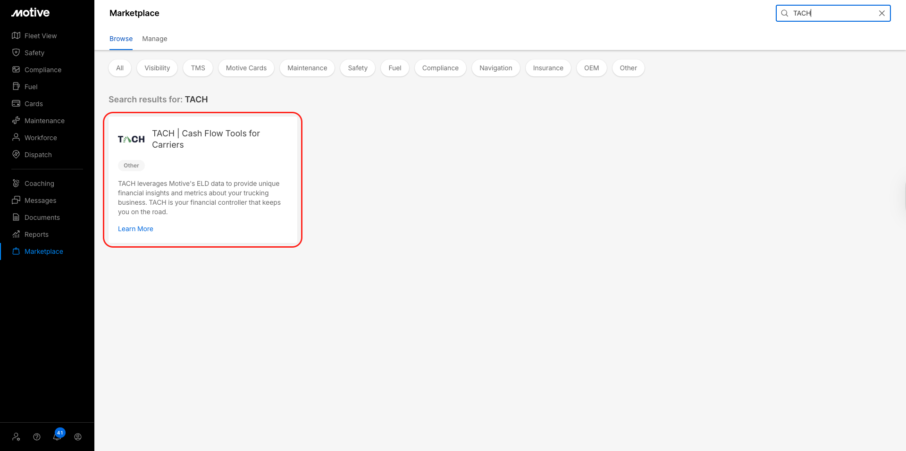Open the Fuel section in sidebar

tap(31, 87)
